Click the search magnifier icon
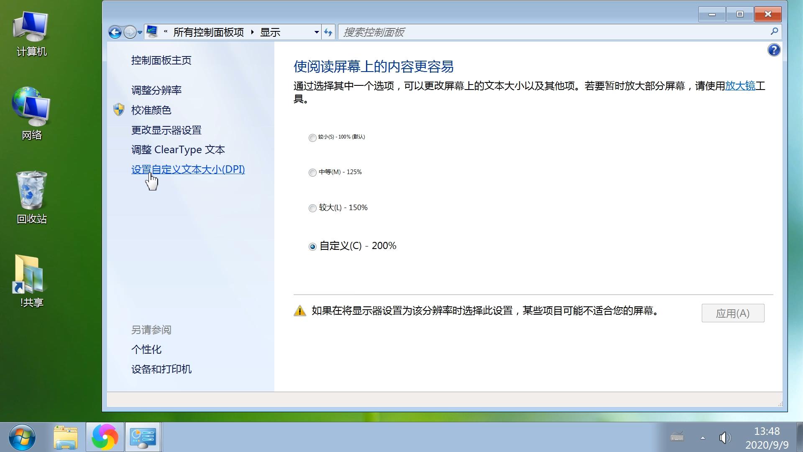This screenshot has width=803, height=452. (774, 32)
